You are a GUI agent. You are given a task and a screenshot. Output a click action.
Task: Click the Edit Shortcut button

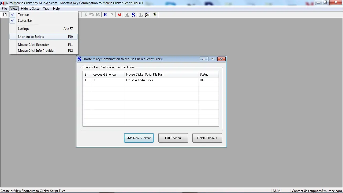[x=173, y=138]
